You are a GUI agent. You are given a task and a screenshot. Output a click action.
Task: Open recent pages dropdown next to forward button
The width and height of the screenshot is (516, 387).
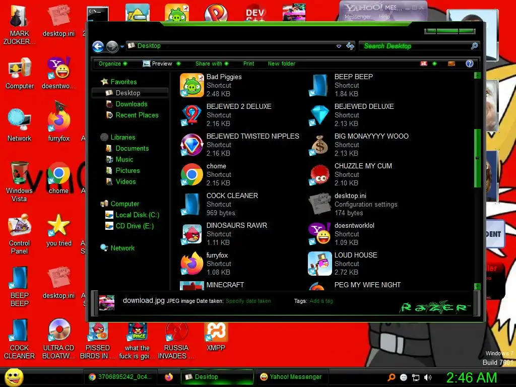pos(122,47)
